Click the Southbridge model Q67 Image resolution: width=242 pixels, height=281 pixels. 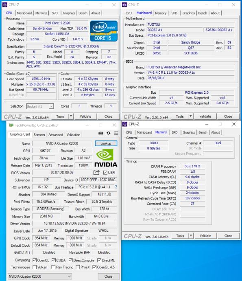click(x=191, y=48)
